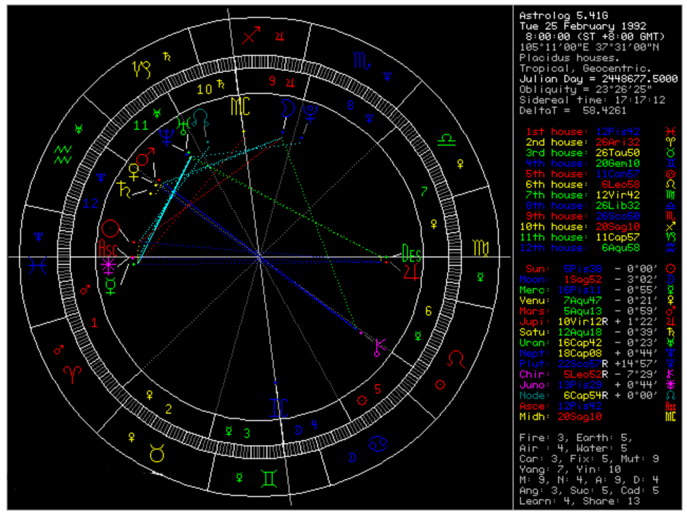Pick the large yellow Virgo glyph on the zodiac ring

480,248
